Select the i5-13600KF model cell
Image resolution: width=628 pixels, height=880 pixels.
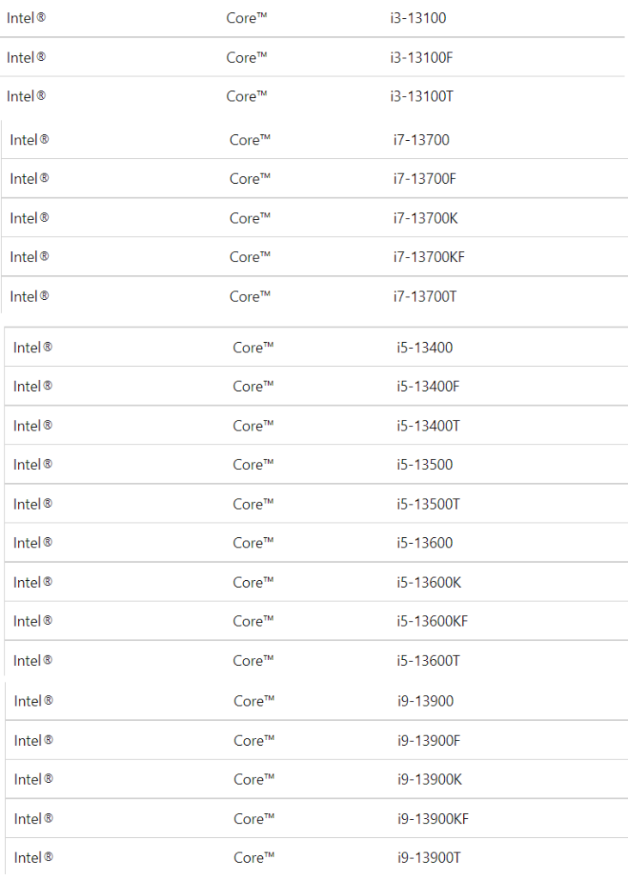432,621
